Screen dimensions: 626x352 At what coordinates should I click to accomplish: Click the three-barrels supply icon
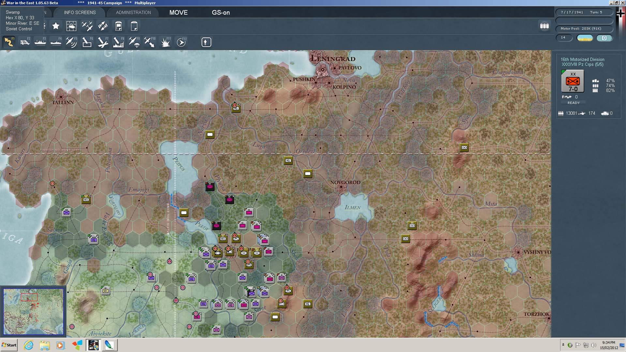(x=544, y=26)
